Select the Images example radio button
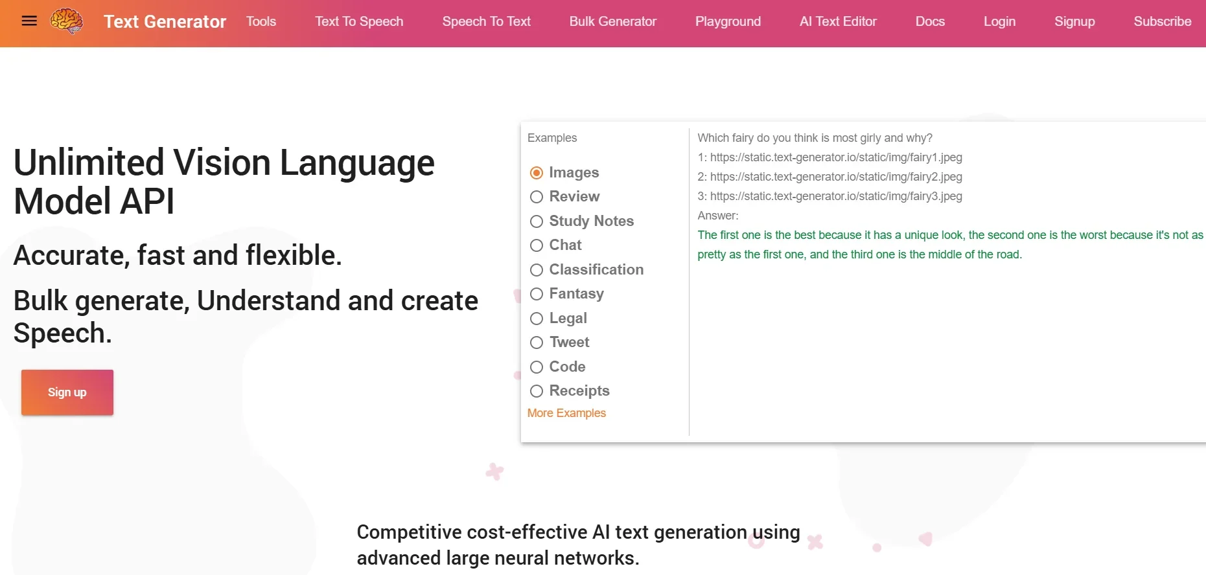 pyautogui.click(x=537, y=173)
